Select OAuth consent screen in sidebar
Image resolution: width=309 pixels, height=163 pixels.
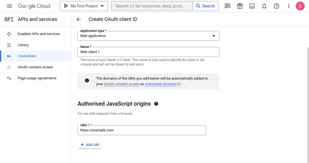[x=35, y=67]
